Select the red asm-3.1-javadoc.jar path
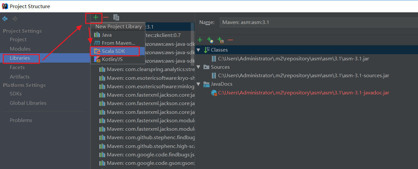The height and width of the screenshot is (169, 418). point(303,93)
